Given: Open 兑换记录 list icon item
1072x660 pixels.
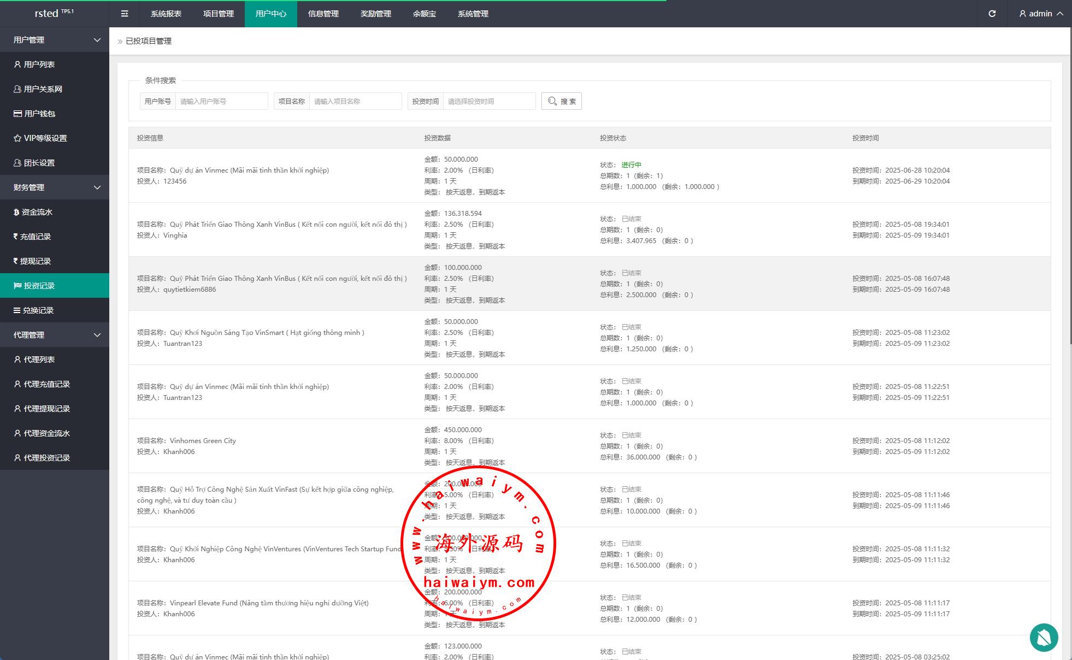Looking at the screenshot, I should (38, 310).
